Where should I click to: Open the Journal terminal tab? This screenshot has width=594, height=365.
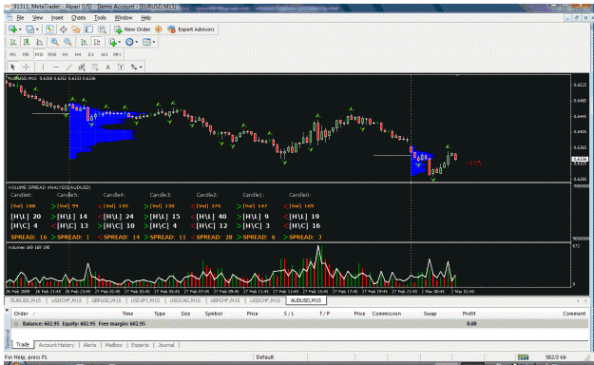pyautogui.click(x=166, y=345)
